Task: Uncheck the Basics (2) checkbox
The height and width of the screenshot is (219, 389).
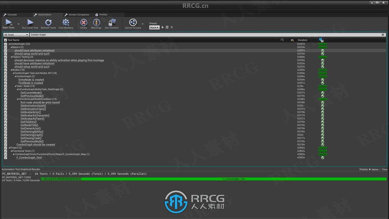Action: click(5, 47)
